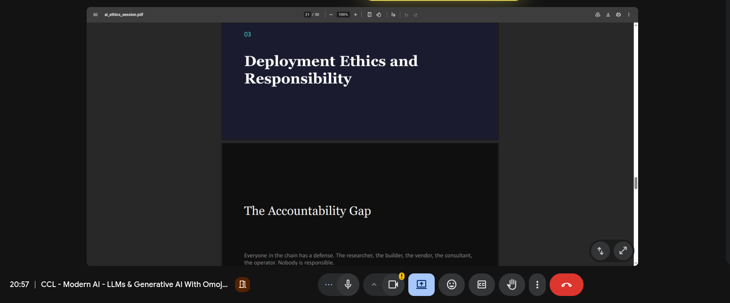Open the Meet more options menu
The height and width of the screenshot is (303, 730).
tap(537, 285)
